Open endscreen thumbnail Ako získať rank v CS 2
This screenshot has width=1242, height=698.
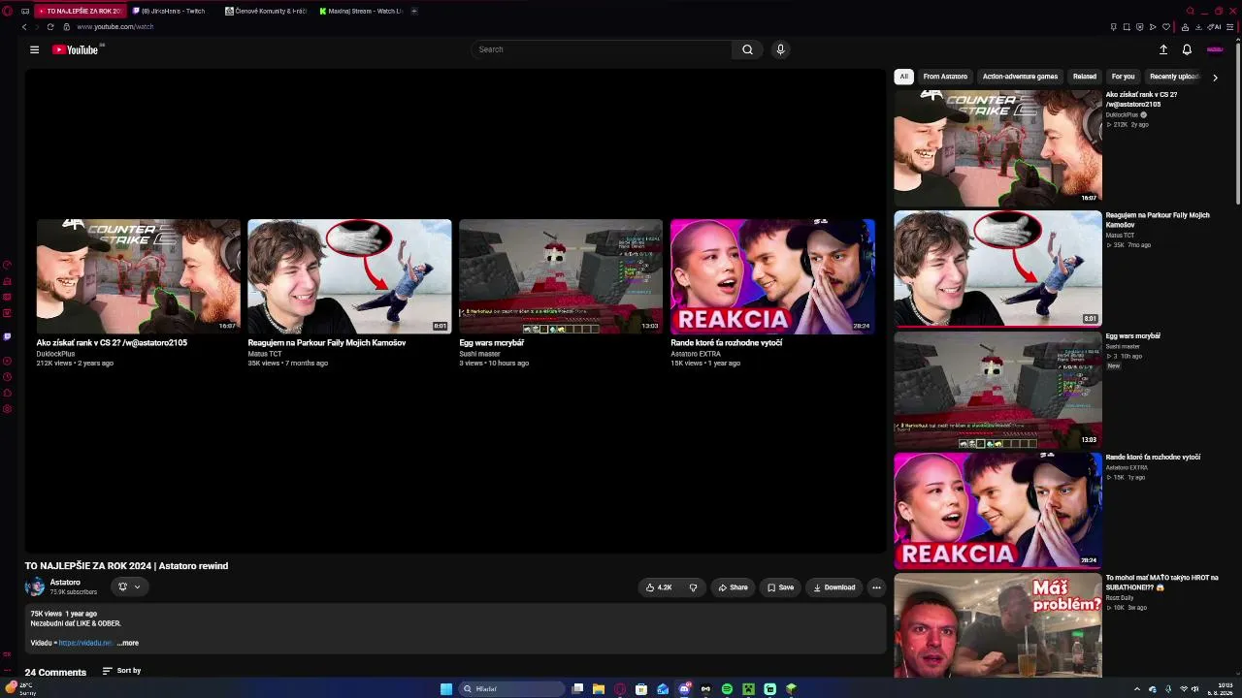(139, 276)
